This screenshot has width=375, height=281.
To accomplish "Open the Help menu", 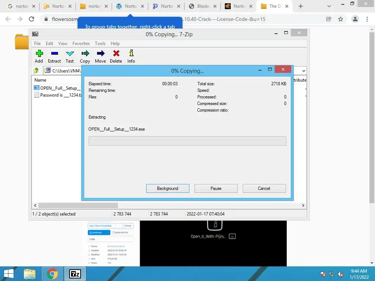I will point(115,44).
